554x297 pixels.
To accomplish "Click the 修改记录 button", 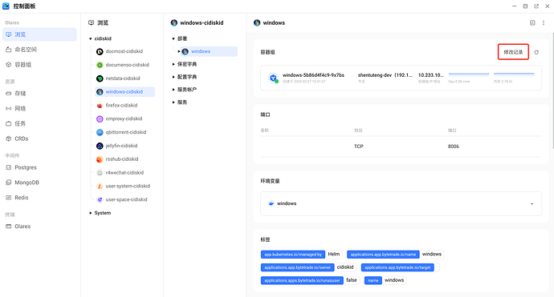I will (x=513, y=52).
